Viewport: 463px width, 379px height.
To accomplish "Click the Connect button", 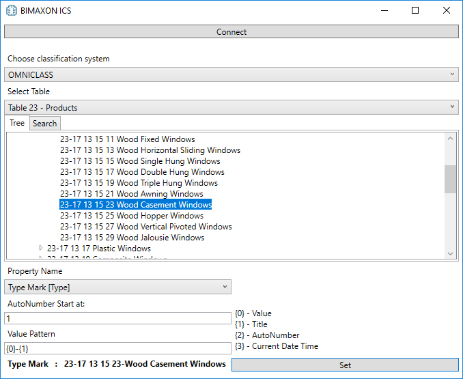I will (x=231, y=31).
